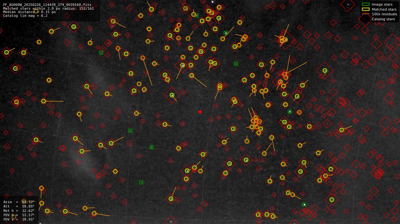The image size is (400, 224).
Task: Click the orange 100x residuals legend line
Action: pos(366,14)
